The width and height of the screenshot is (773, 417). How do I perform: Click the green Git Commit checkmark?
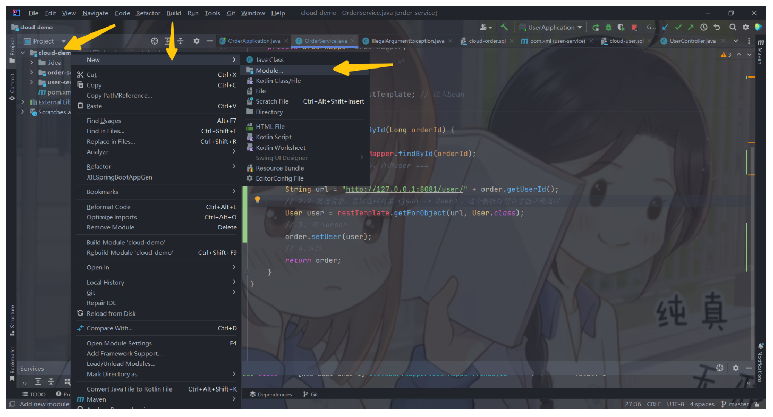pyautogui.click(x=678, y=27)
